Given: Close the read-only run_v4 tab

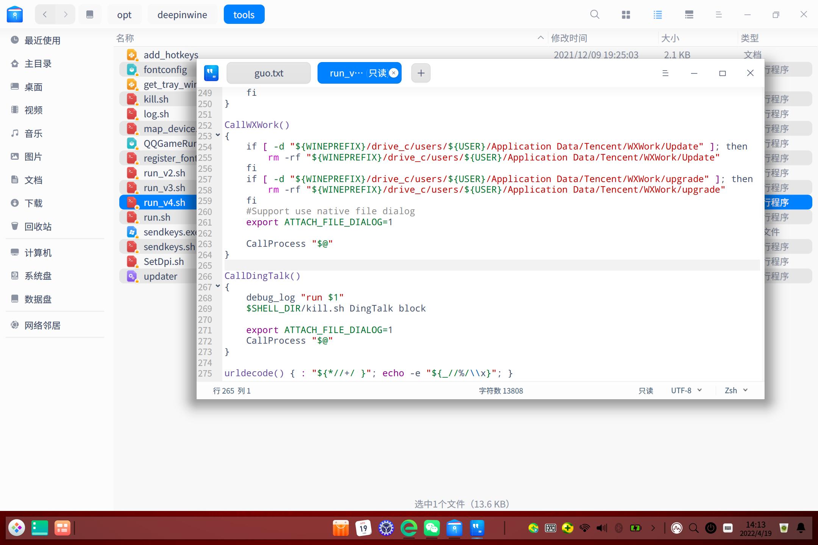Looking at the screenshot, I should (x=394, y=73).
